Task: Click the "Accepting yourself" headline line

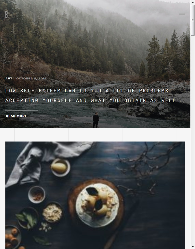Action: pyautogui.click(x=93, y=100)
